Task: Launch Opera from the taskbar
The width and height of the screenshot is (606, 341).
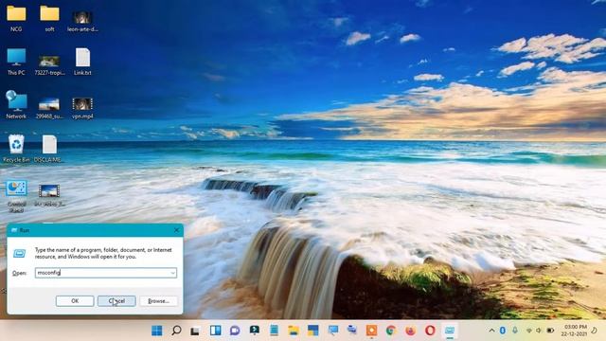Action: coord(430,331)
